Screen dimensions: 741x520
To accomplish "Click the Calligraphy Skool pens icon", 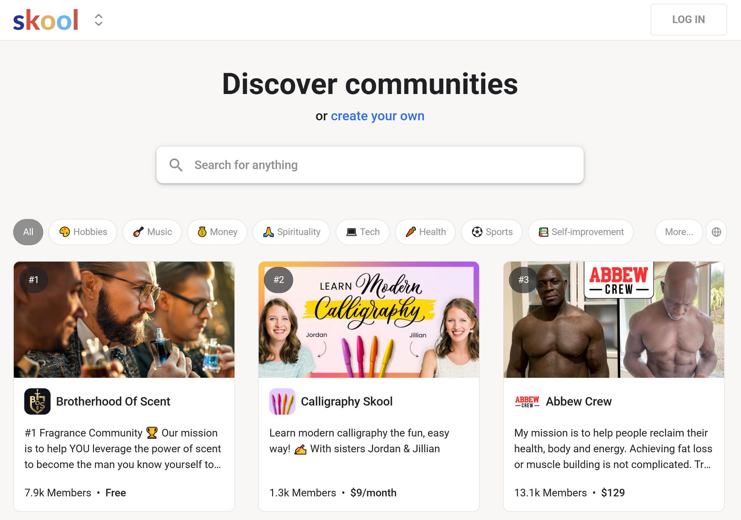I will click(x=282, y=401).
